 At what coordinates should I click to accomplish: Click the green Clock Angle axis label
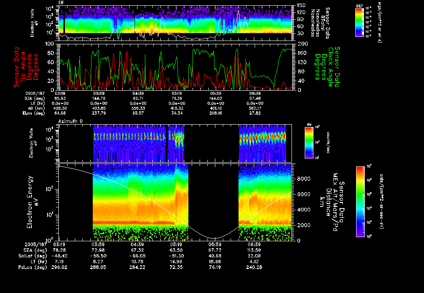click(327, 67)
